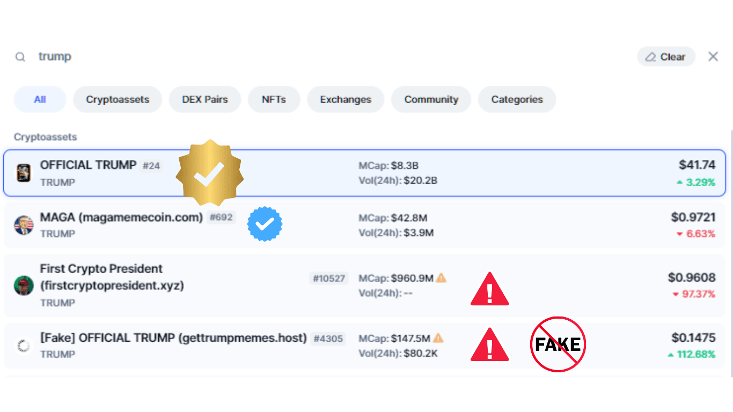The image size is (733, 412).
Task: Open First Crypto President (firstcryptopresident.xyz) result
Action: click(x=112, y=277)
